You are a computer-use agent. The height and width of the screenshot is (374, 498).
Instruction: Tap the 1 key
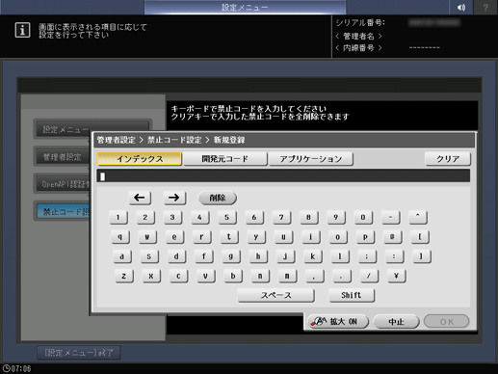[118, 218]
